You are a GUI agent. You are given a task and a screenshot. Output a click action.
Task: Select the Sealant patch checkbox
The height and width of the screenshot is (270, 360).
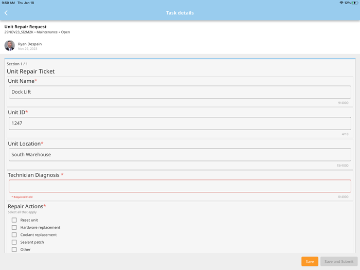(14, 242)
